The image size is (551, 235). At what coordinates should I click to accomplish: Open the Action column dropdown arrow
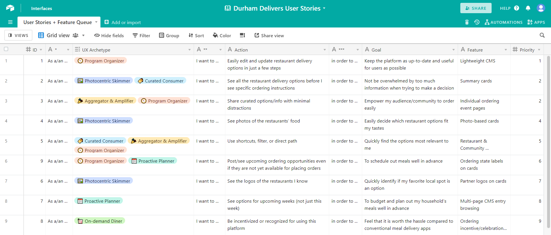tap(325, 50)
